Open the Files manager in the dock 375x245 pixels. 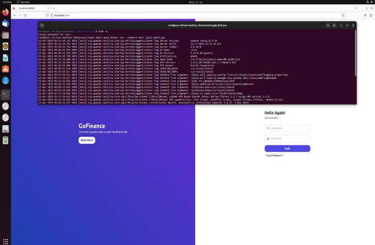pos(5,35)
